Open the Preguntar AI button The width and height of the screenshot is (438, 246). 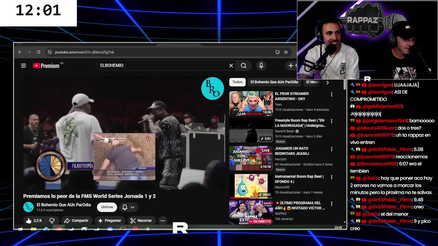(x=109, y=221)
